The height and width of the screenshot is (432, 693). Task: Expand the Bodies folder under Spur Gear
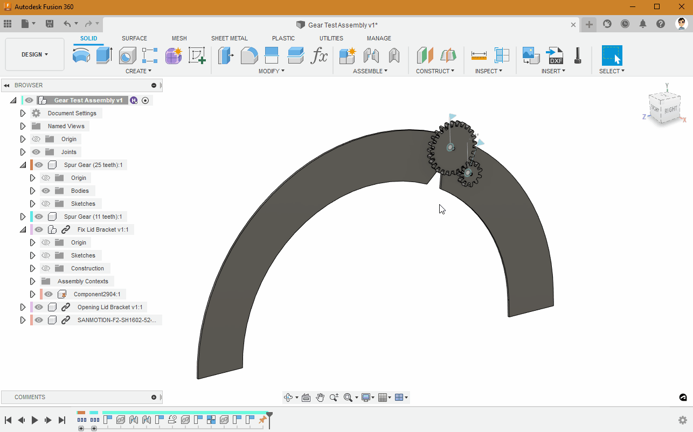tap(31, 190)
